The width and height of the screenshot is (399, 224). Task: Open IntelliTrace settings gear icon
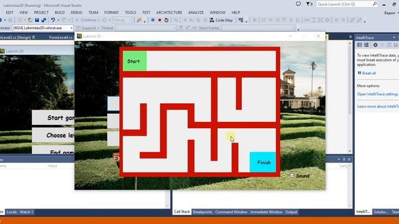pos(375,45)
